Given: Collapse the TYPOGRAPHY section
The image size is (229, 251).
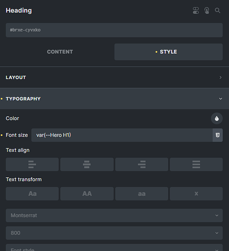Looking at the screenshot, I should [x=114, y=99].
